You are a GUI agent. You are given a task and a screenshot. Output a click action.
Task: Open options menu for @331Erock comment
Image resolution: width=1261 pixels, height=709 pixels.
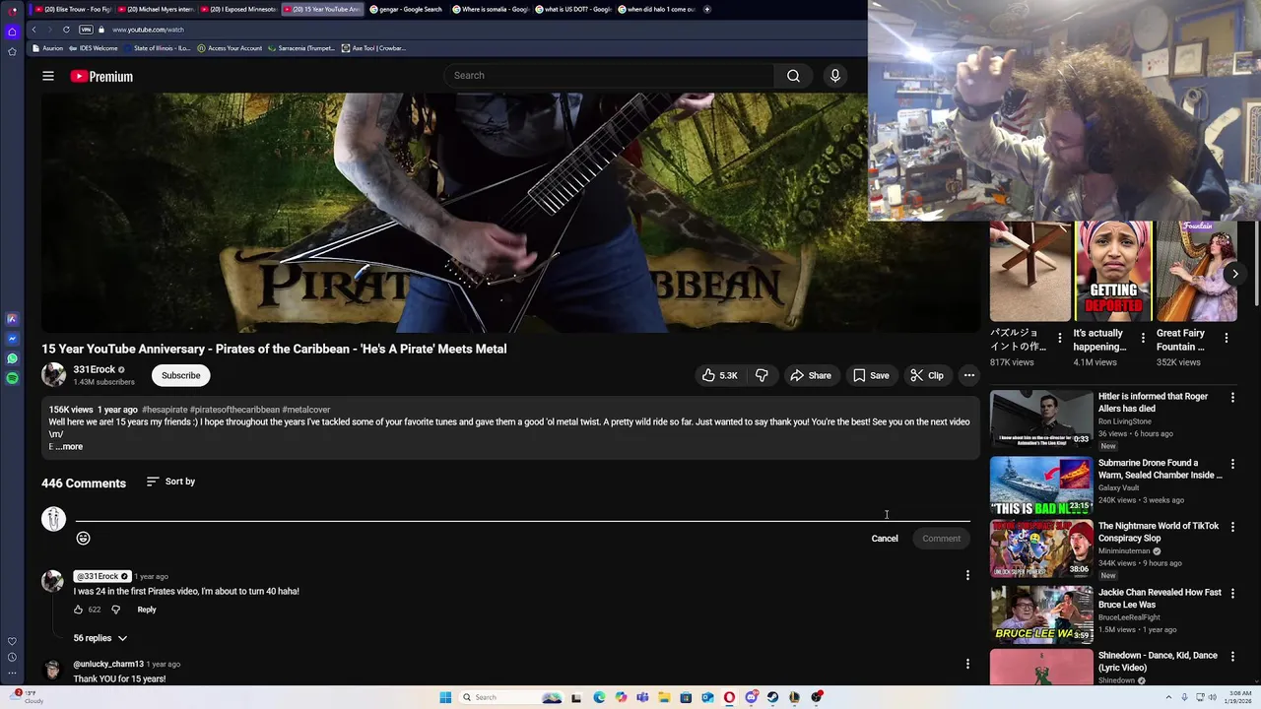967,575
